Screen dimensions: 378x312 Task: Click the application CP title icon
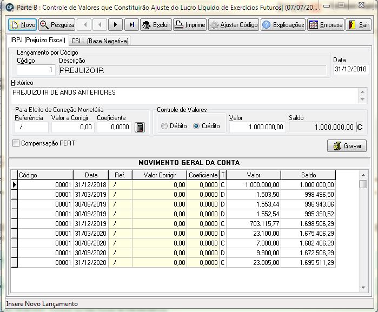[9, 7]
